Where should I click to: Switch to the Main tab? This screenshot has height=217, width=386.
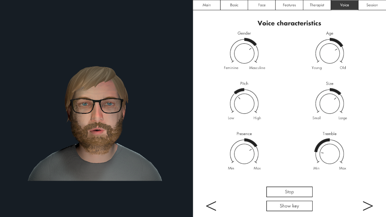(207, 5)
